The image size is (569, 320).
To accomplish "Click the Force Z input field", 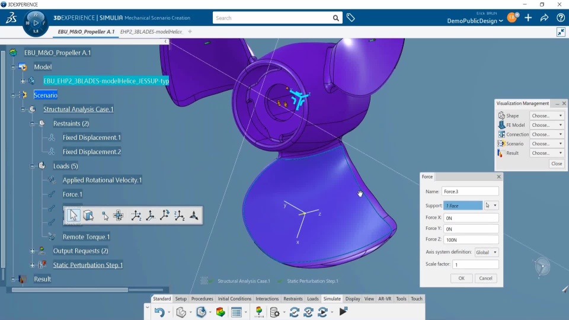I will (x=471, y=239).
